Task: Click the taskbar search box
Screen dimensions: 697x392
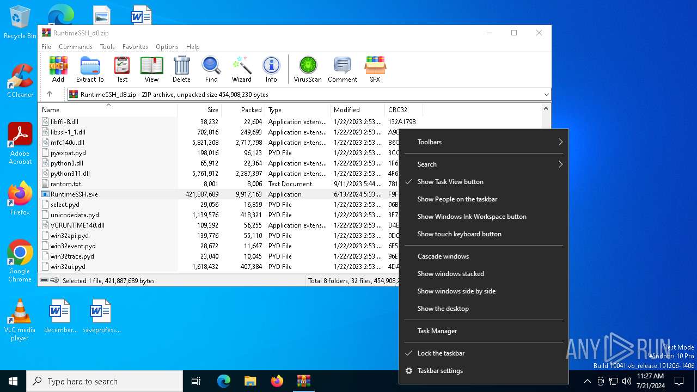Action: coord(105,381)
